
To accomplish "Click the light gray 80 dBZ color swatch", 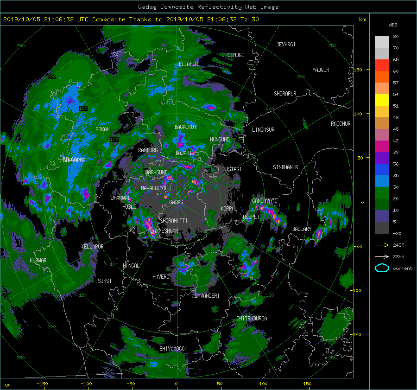I will tap(382, 42).
